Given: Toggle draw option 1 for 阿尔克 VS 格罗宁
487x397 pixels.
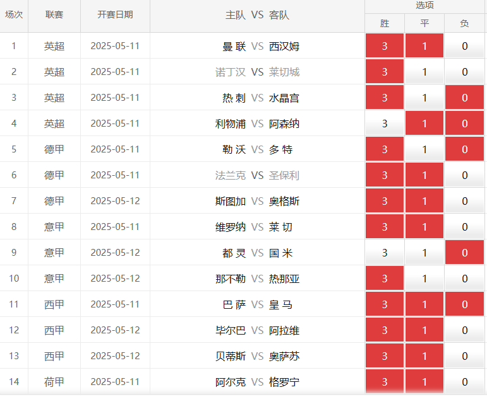Looking at the screenshot, I should (x=424, y=381).
